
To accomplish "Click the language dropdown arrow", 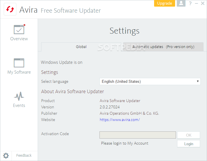I will point(198,81).
